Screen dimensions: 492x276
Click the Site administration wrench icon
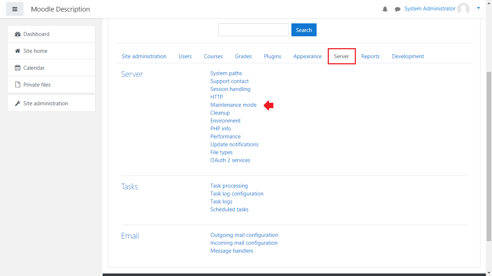pos(18,103)
